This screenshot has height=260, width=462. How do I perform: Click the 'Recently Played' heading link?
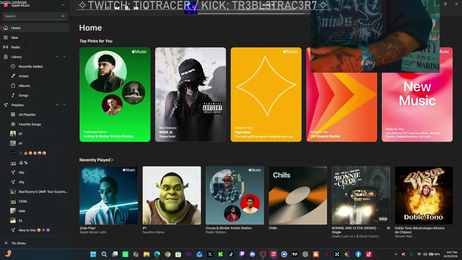coord(95,160)
